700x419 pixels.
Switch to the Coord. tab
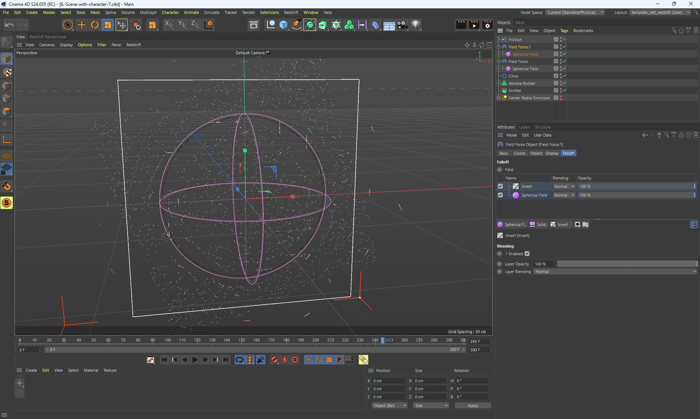520,153
